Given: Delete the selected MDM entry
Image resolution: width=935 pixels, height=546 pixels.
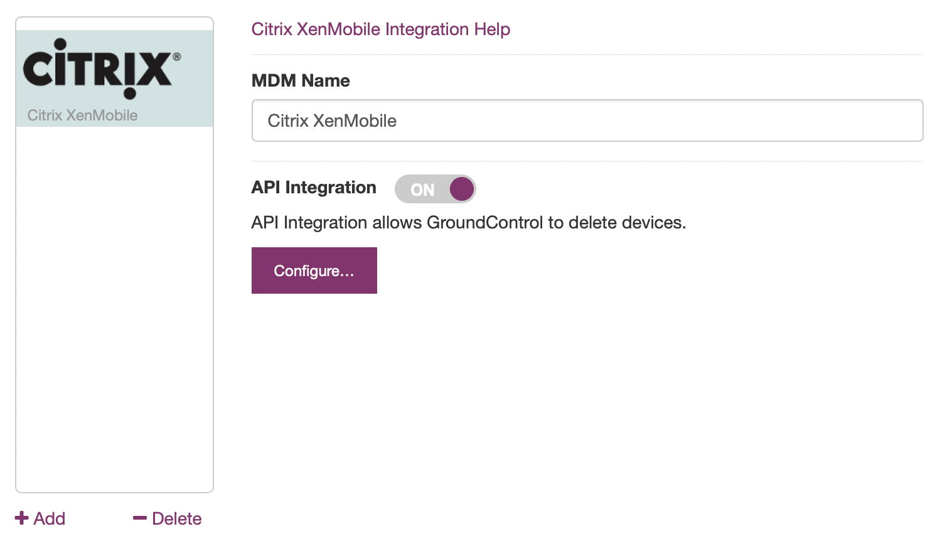Looking at the screenshot, I should (168, 518).
